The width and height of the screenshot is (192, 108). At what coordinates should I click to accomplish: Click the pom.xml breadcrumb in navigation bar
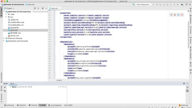(x=30, y=4)
